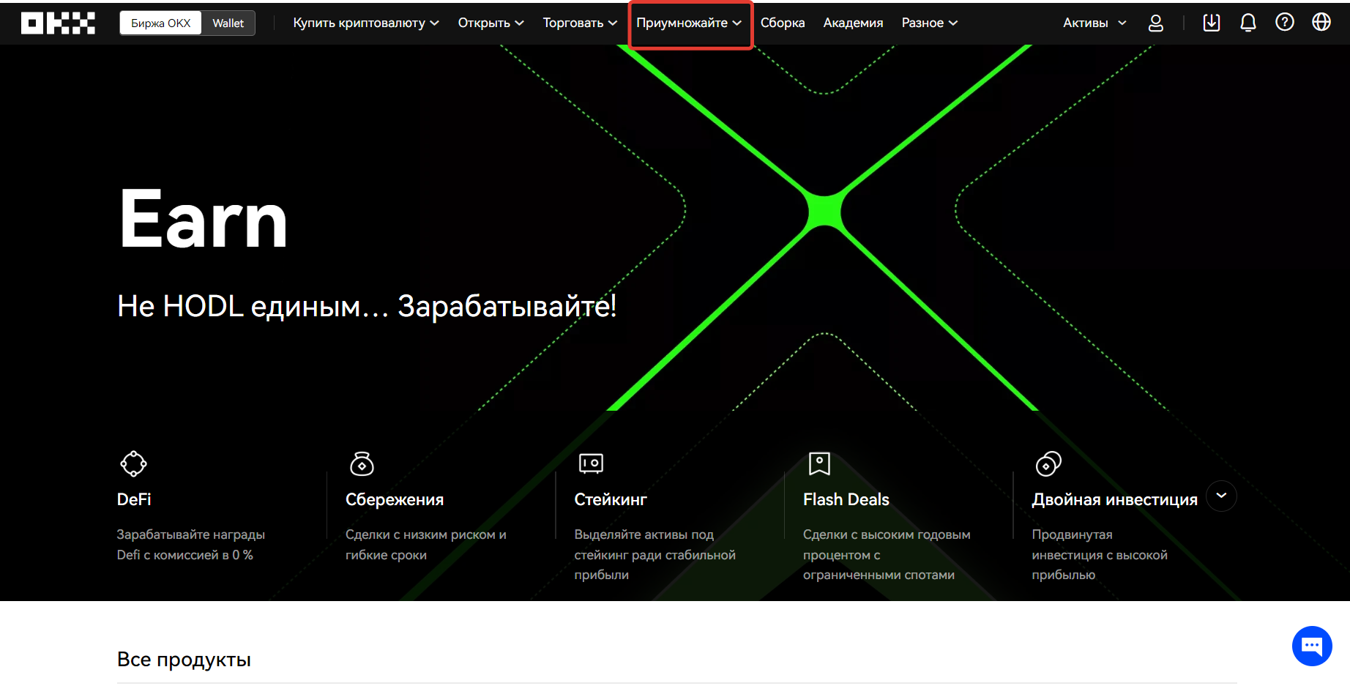
Task: Expand the Открыть menu
Action: (x=491, y=23)
